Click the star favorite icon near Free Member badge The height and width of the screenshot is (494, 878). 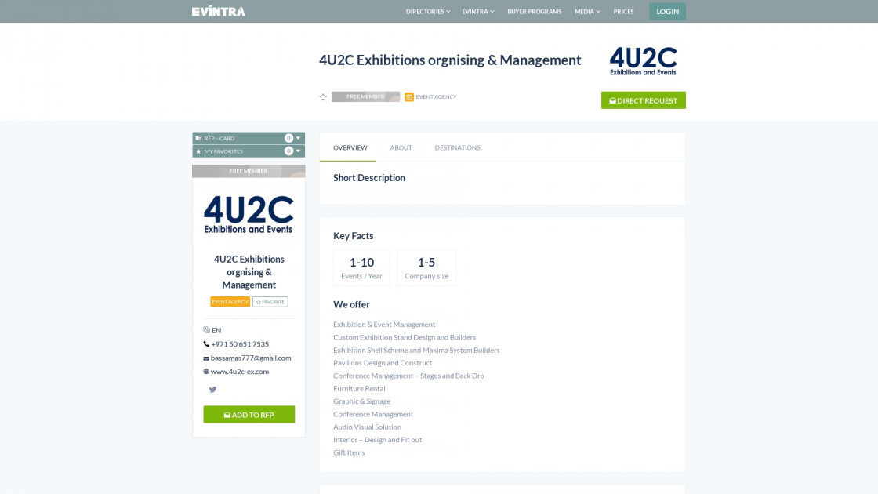pos(322,96)
